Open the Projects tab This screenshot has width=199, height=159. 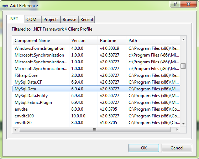tap(51, 20)
